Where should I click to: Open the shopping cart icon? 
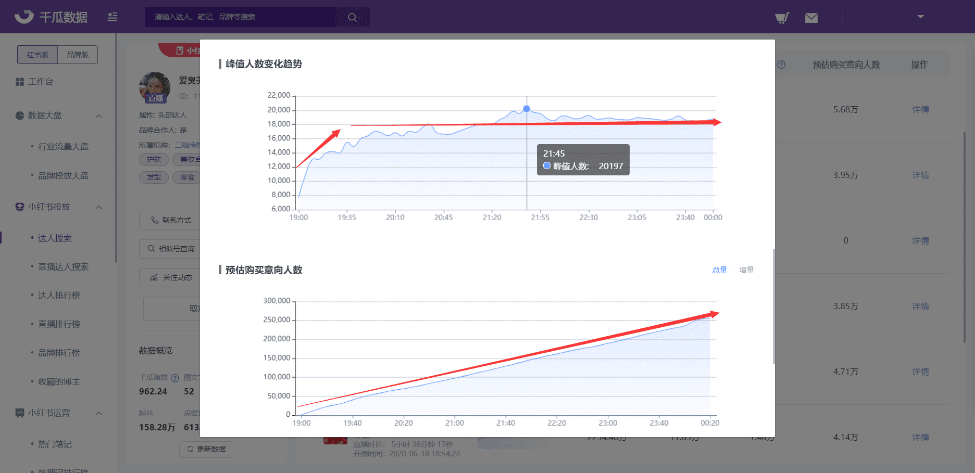(782, 18)
